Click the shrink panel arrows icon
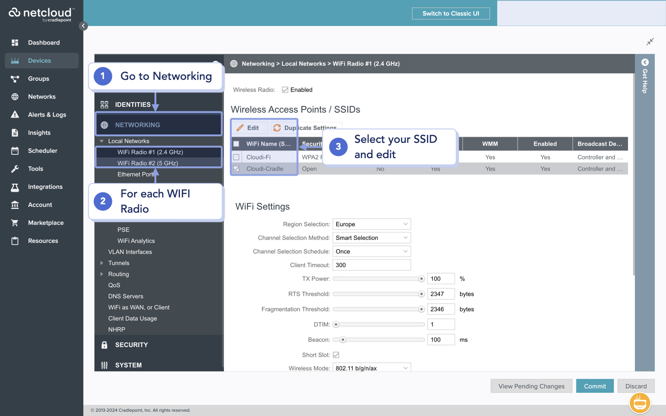The height and width of the screenshot is (416, 666). pyautogui.click(x=650, y=42)
